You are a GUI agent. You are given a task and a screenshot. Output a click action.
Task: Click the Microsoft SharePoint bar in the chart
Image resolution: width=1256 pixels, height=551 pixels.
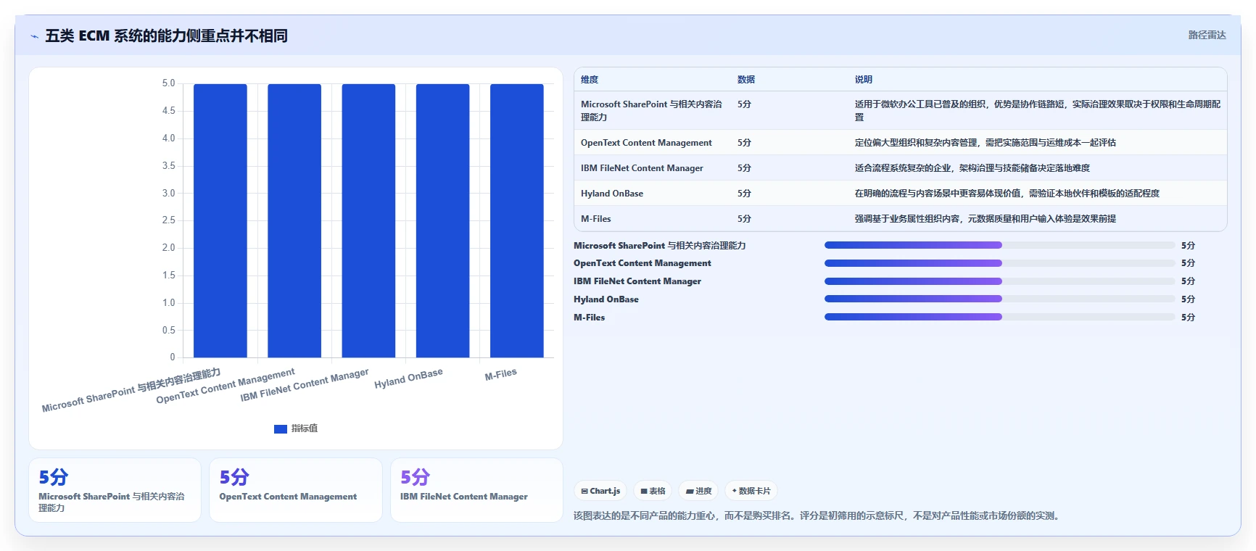[x=220, y=220]
